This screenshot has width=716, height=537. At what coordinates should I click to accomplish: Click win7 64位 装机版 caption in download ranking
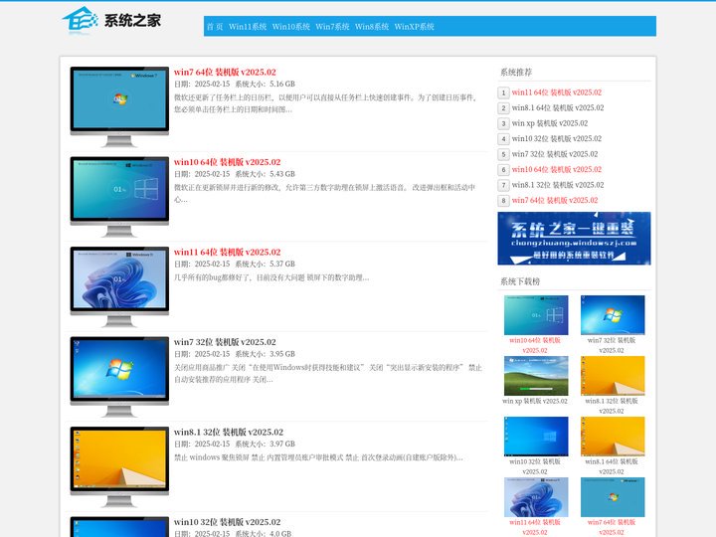pyautogui.click(x=612, y=527)
